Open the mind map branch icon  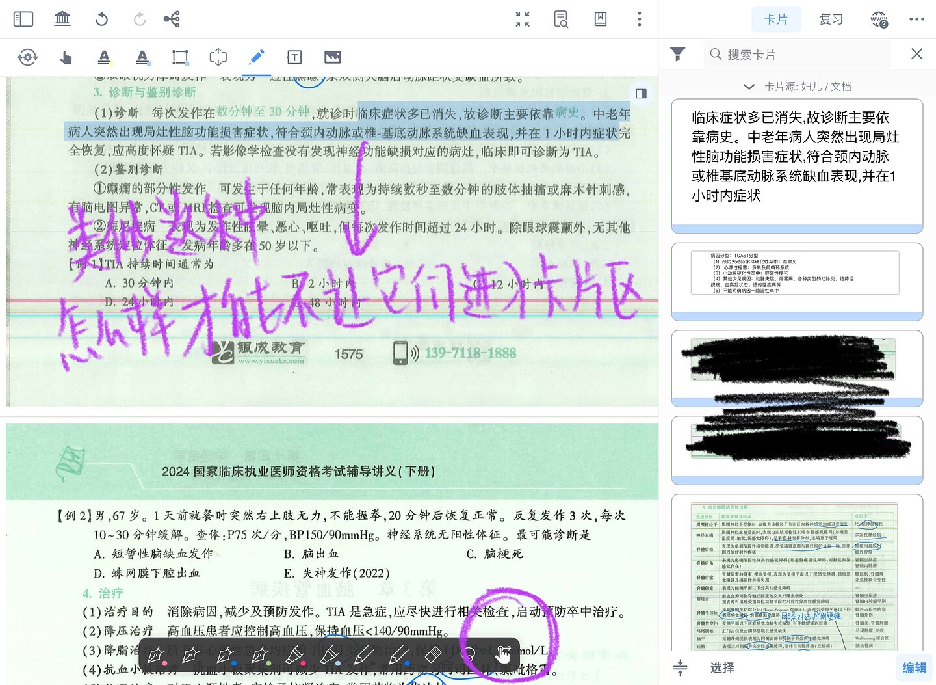(x=172, y=19)
